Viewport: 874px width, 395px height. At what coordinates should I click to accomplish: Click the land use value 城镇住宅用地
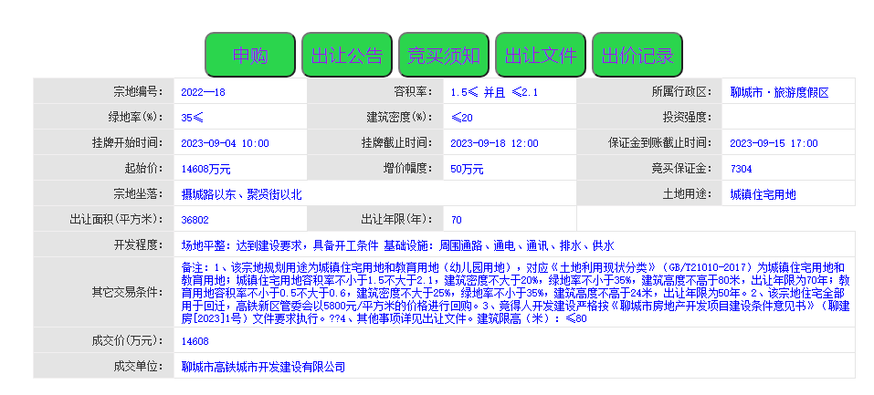click(763, 194)
